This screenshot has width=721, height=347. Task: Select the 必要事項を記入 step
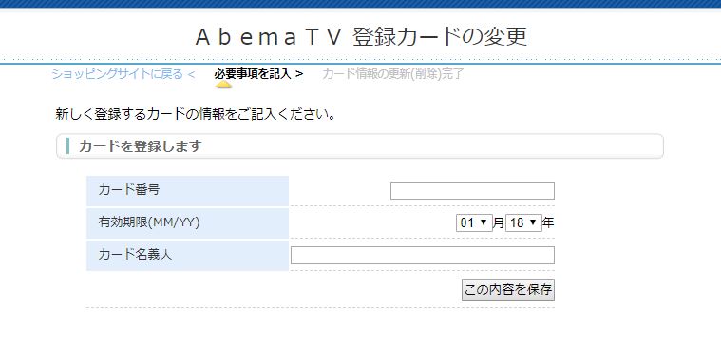(253, 73)
